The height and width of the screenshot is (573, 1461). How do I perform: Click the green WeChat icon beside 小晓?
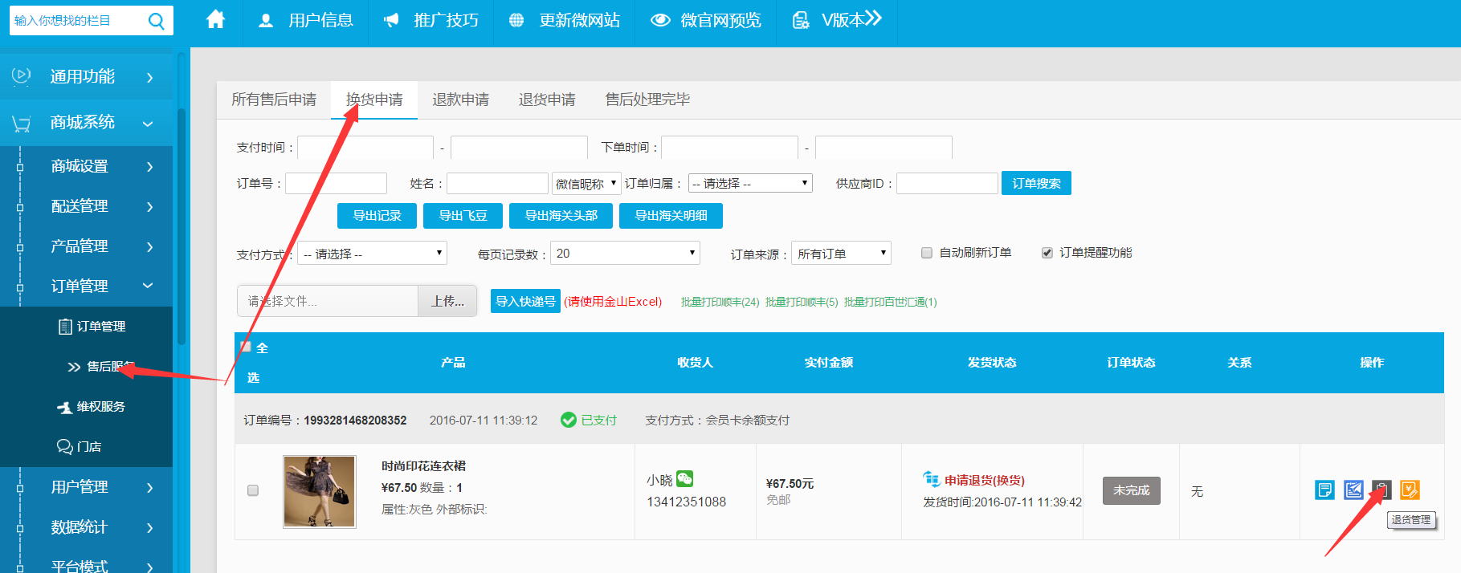684,479
